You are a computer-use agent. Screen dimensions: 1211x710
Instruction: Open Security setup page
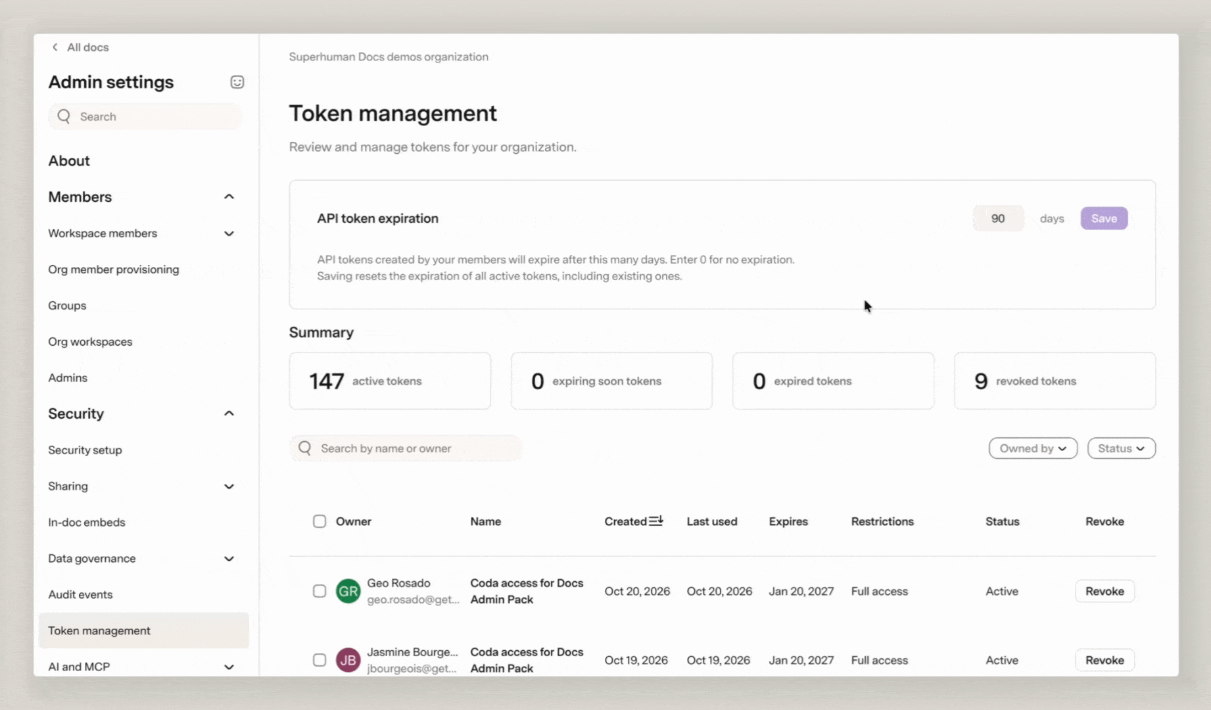coord(85,450)
